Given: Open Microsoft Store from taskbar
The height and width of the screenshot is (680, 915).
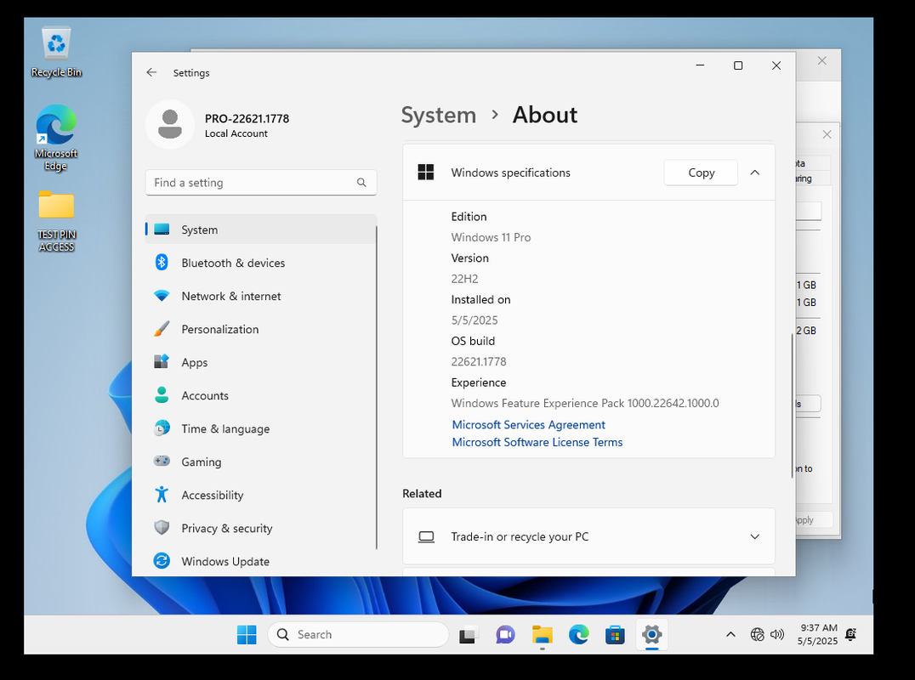Looking at the screenshot, I should tap(615, 634).
